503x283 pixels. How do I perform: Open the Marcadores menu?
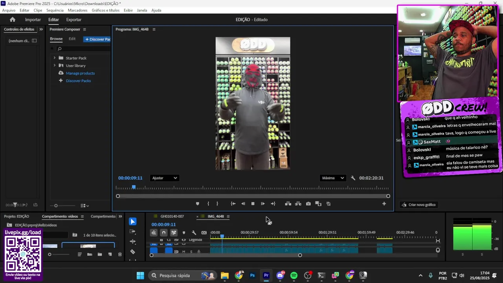[77, 10]
